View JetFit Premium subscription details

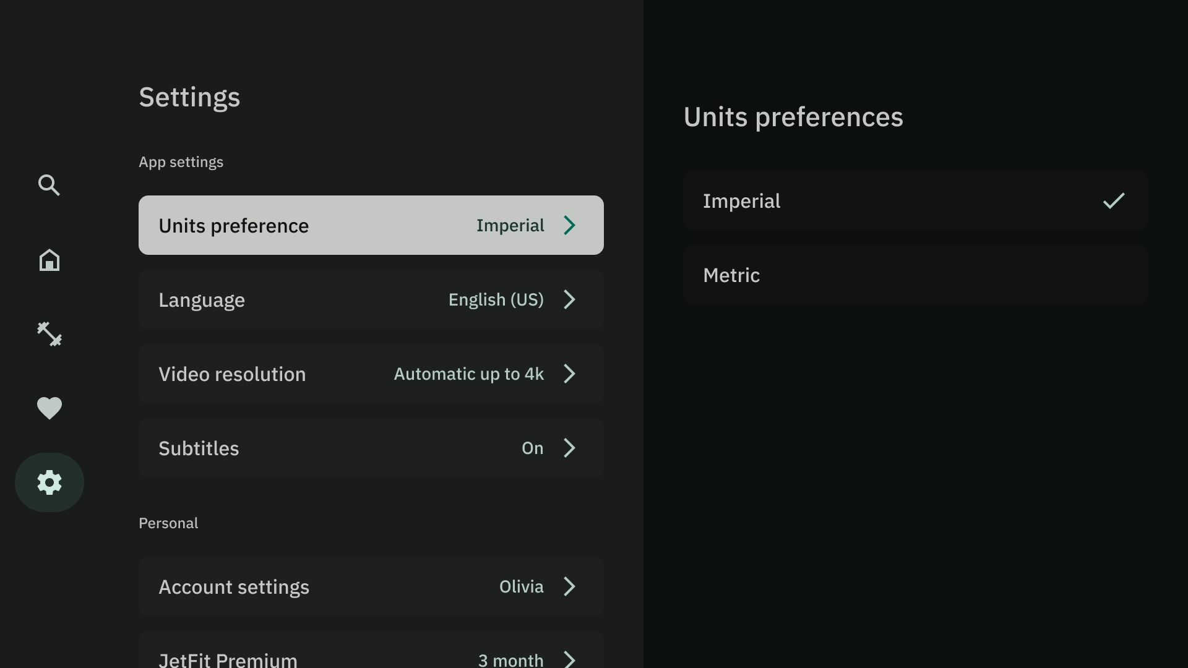tap(371, 657)
